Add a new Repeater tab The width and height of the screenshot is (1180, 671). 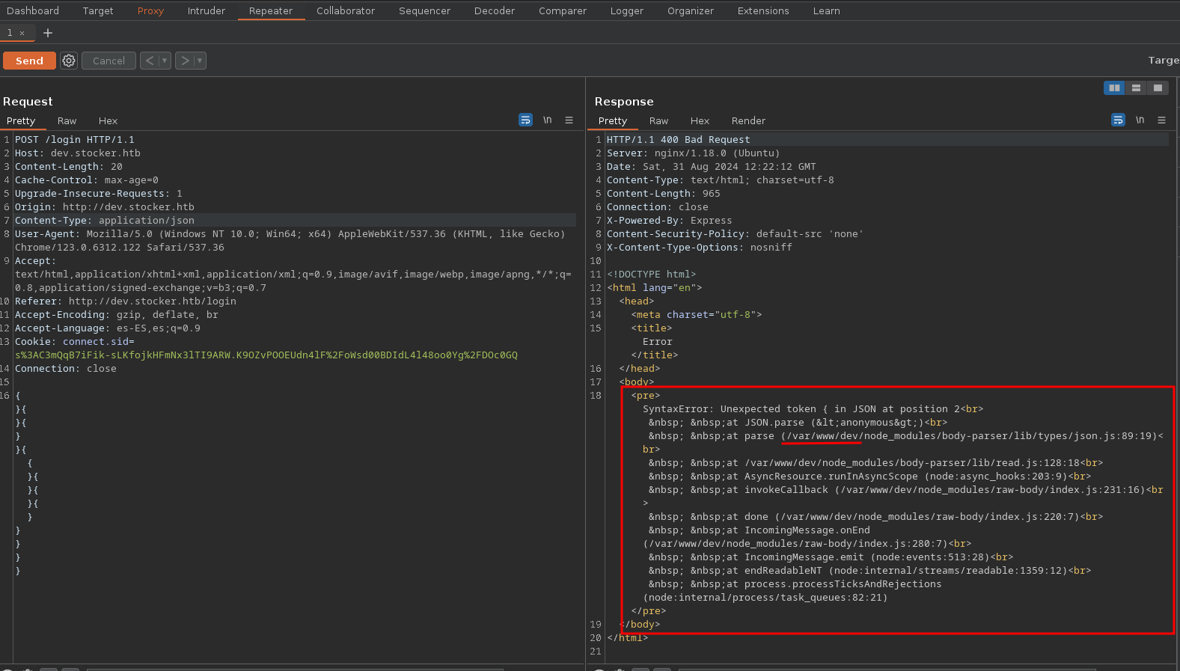(x=48, y=33)
